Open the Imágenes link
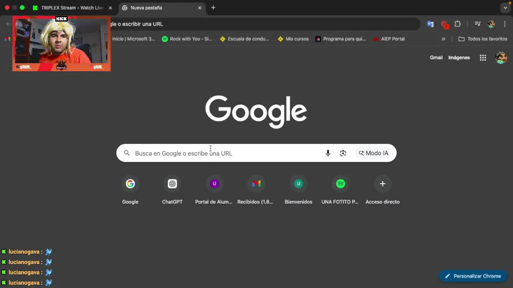 pos(459,58)
